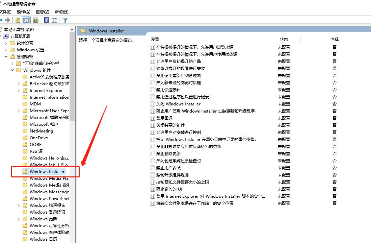
Task: Click the policy icon for 禁止删除更新
Action: (153, 154)
